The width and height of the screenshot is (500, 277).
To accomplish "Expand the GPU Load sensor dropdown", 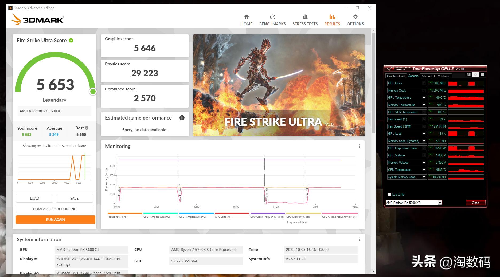I will 424,134.
